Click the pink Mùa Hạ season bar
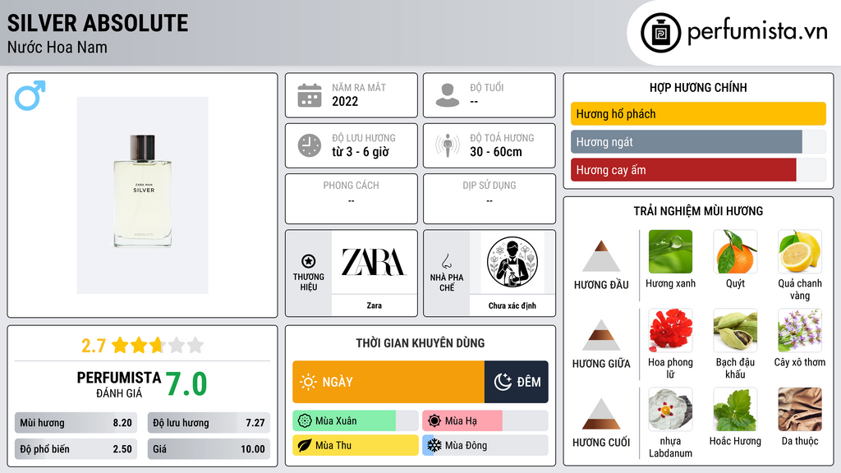This screenshot has width=841, height=473. click(x=485, y=421)
